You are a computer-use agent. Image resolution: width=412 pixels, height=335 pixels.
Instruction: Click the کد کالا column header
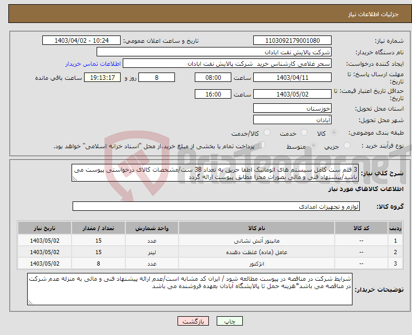point(361,228)
